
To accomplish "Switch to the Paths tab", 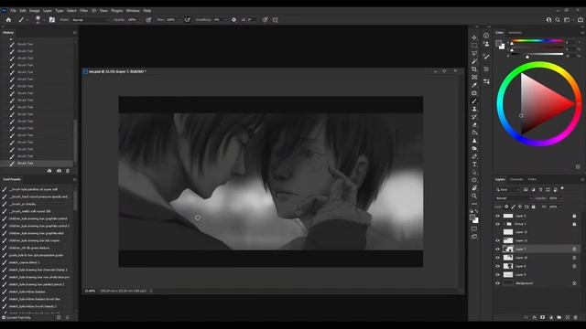I will pos(532,179).
